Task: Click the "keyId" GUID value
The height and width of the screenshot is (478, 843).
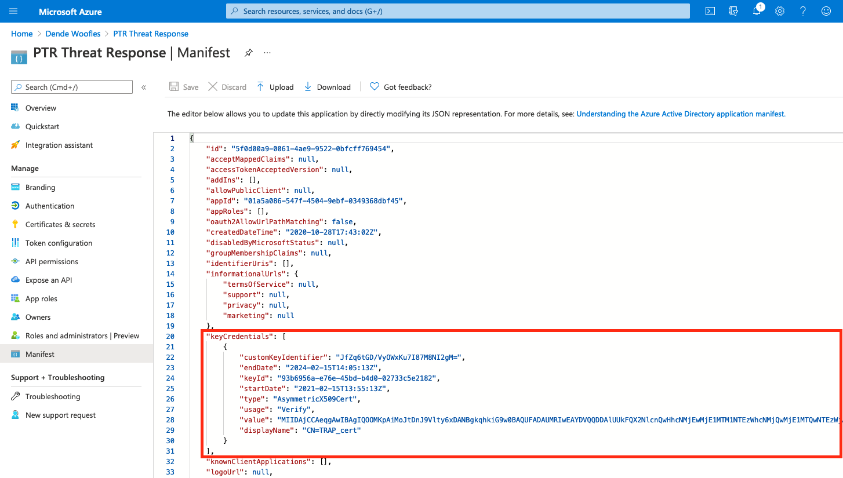Action: (x=357, y=378)
